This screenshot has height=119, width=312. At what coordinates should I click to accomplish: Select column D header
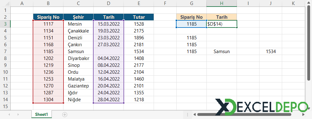pyautogui.click(x=108, y=3)
